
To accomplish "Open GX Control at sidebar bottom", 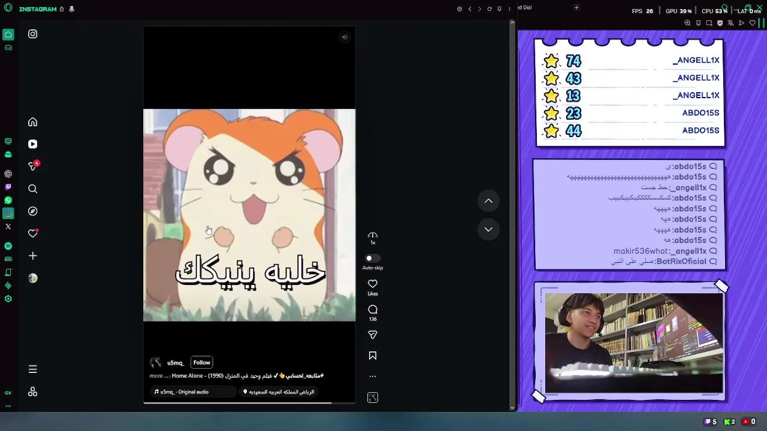I will click(8, 393).
